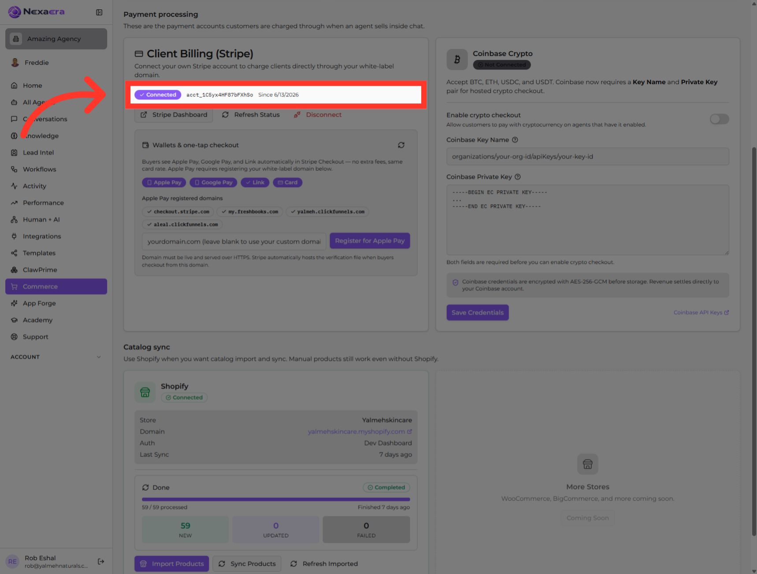Focus the Apple Pay domain input

point(234,242)
